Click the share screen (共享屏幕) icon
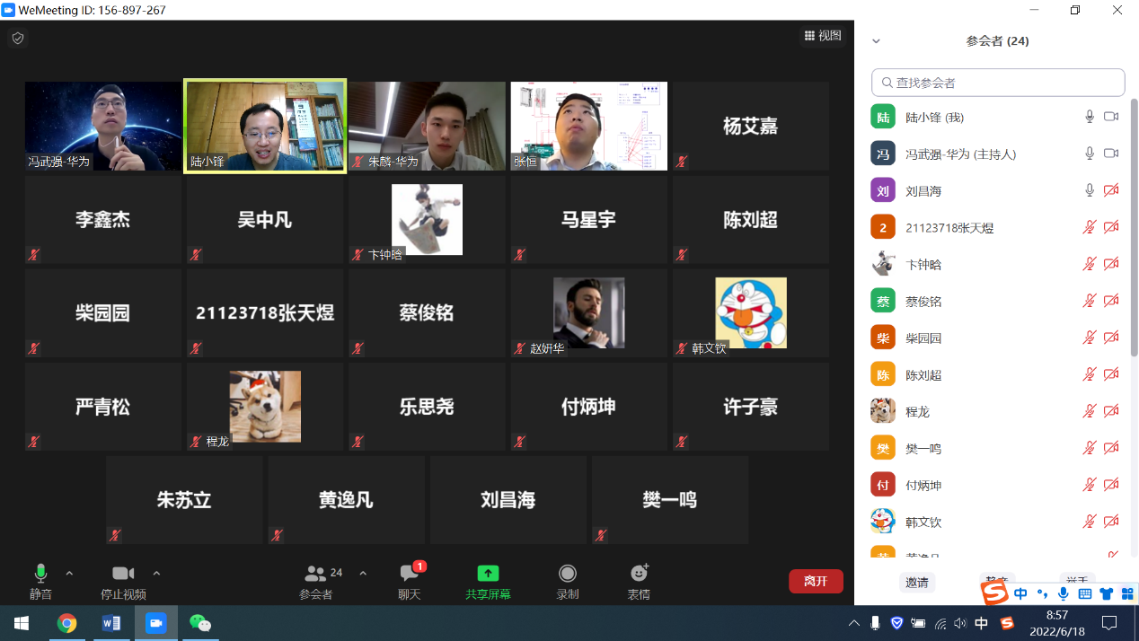Screen dimensions: 1139x641 (x=488, y=575)
